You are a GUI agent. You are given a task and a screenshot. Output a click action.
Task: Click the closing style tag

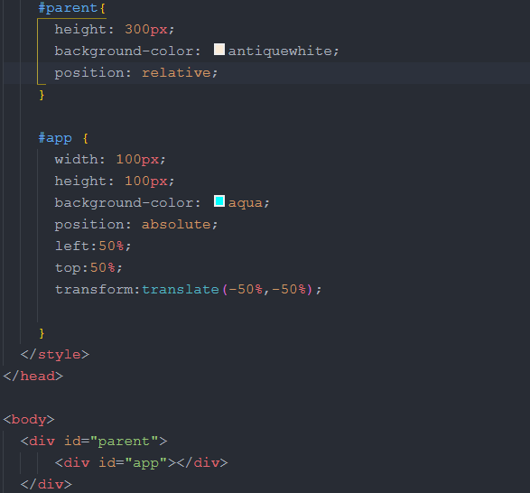(55, 354)
